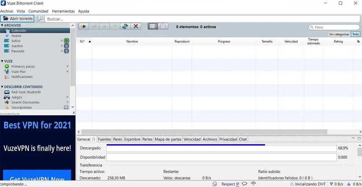Click the gamepad icon next to Juegos
This screenshot has height=187, width=362.
click(x=7, y=97)
